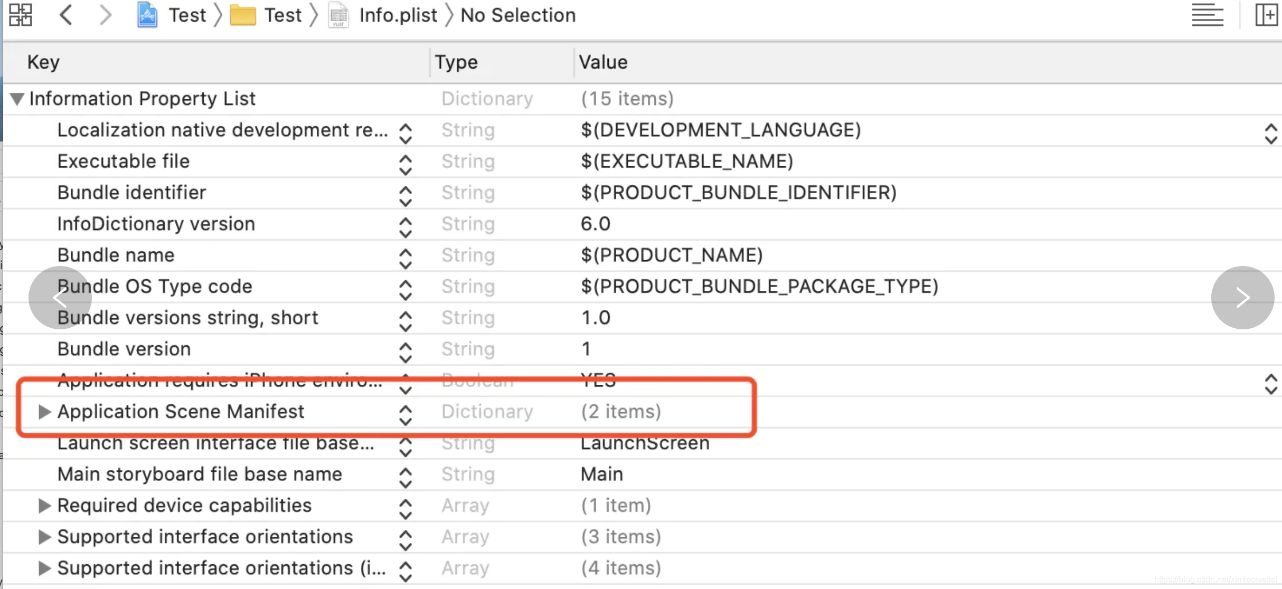Viewport: 1282px width, 589px height.
Task: Open the YES boolean value popup
Action: [x=1270, y=384]
